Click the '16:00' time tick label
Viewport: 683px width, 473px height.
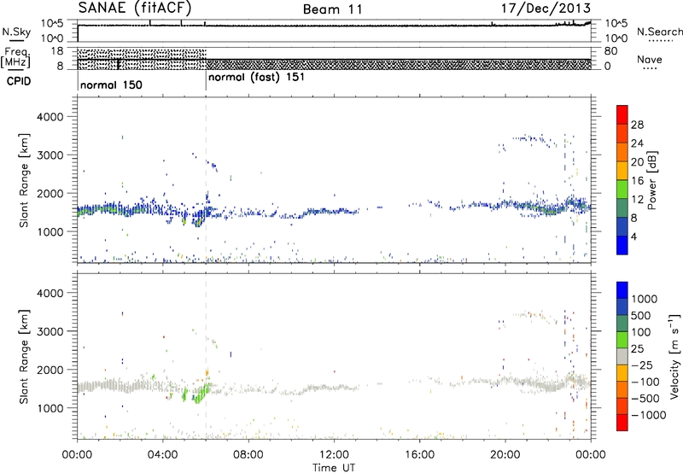(x=419, y=454)
